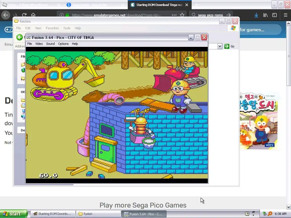Image resolution: width=291 pixels, height=218 pixels.
Task: Switch to Fusion 3.64 taskbar button
Action: [144, 214]
